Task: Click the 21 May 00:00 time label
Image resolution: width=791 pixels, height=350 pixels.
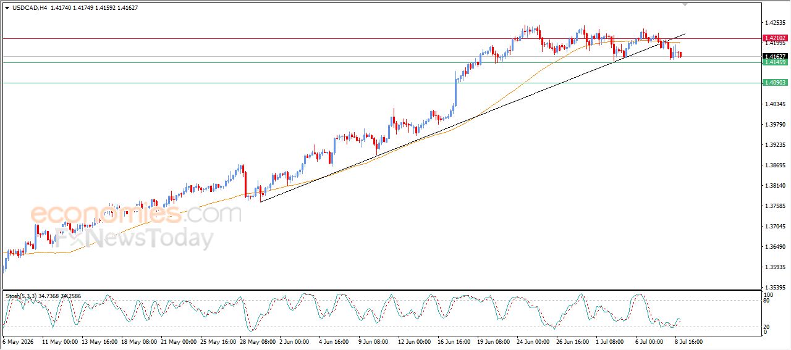Action: [x=179, y=341]
